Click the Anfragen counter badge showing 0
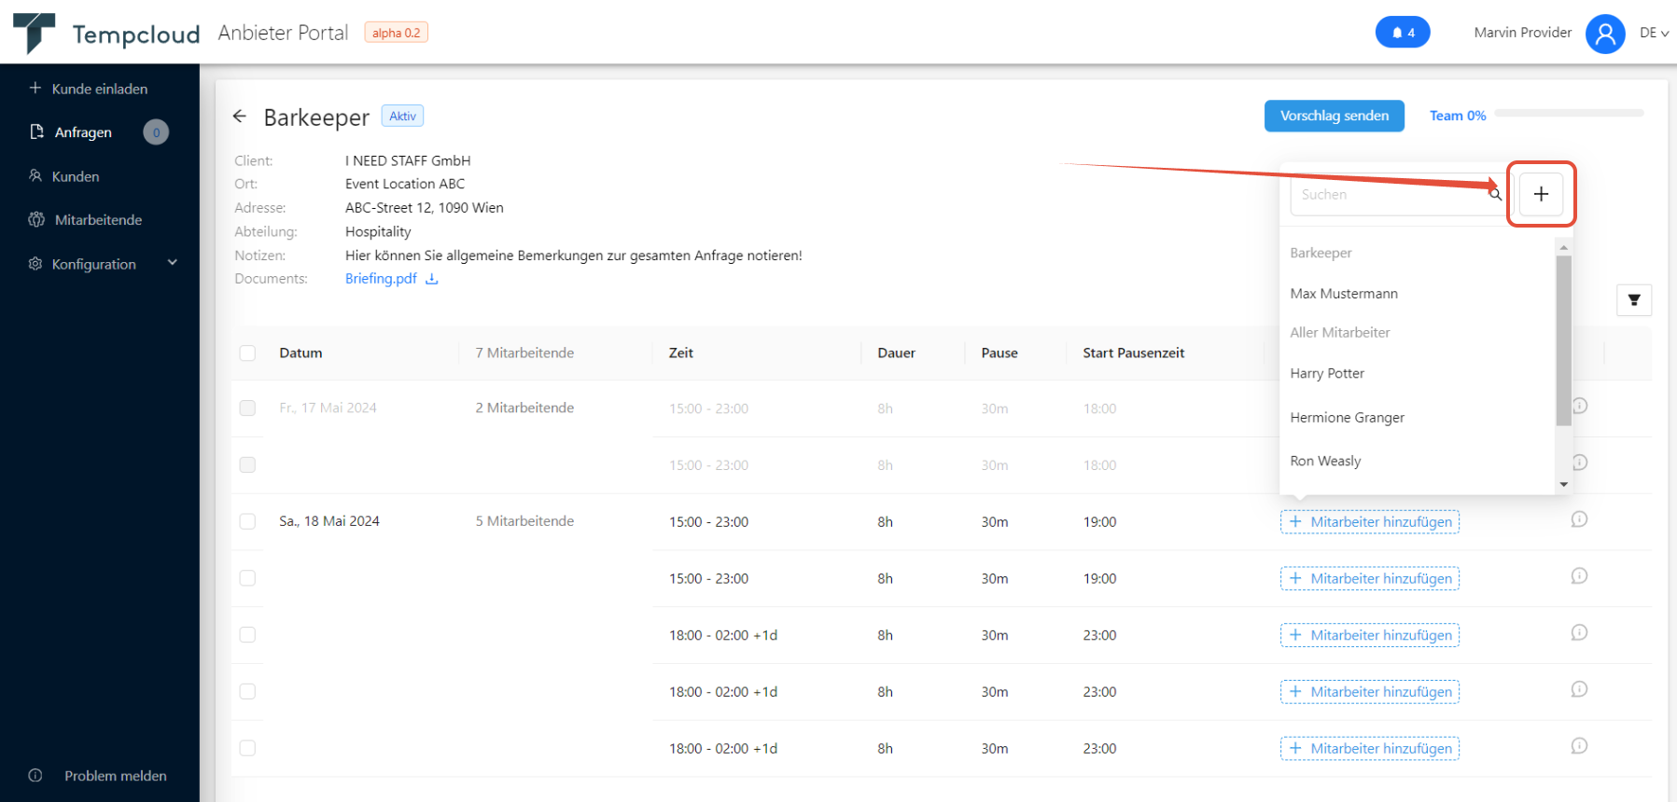Viewport: 1677px width, 802px height. click(156, 132)
